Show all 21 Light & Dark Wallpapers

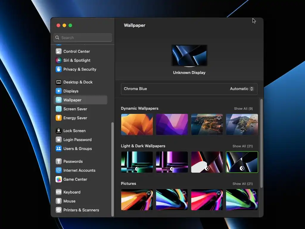pos(242,146)
